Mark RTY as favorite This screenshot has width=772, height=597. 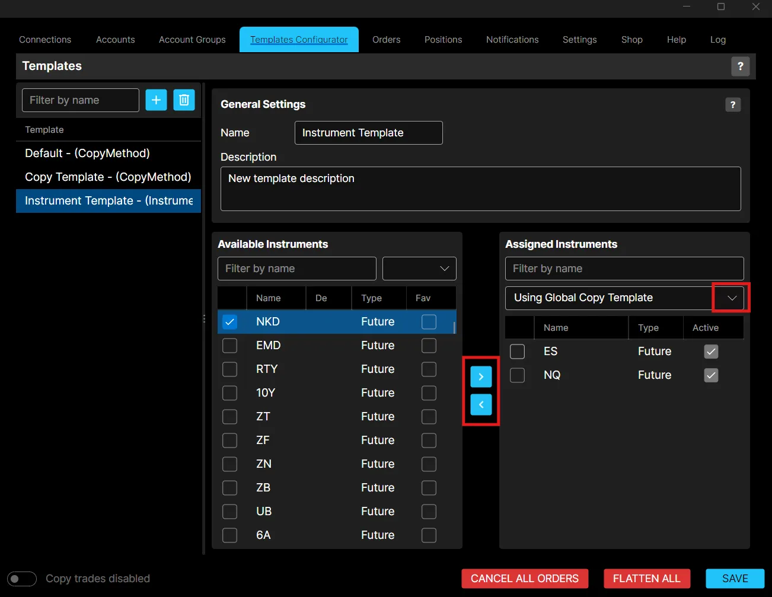[429, 369]
